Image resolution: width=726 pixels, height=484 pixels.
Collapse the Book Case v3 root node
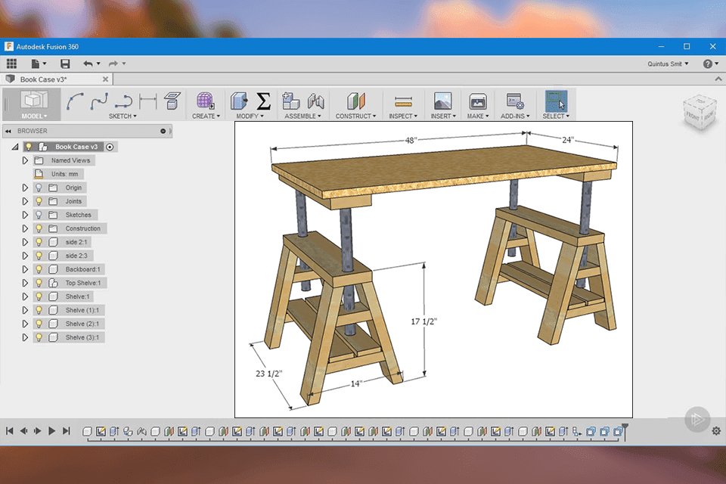(15, 147)
